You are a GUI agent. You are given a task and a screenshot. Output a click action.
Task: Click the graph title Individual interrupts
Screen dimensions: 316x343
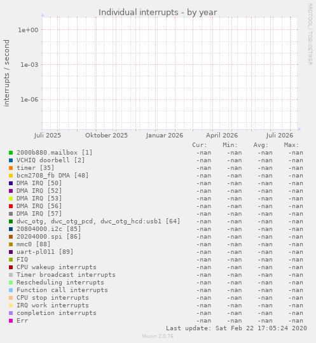point(158,12)
